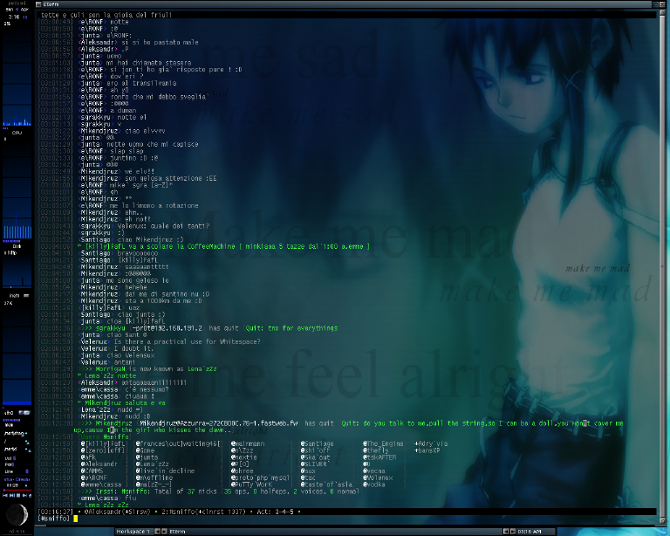Switch to previous workspace with left arrow
The height and width of the screenshot is (536, 670).
157,532
